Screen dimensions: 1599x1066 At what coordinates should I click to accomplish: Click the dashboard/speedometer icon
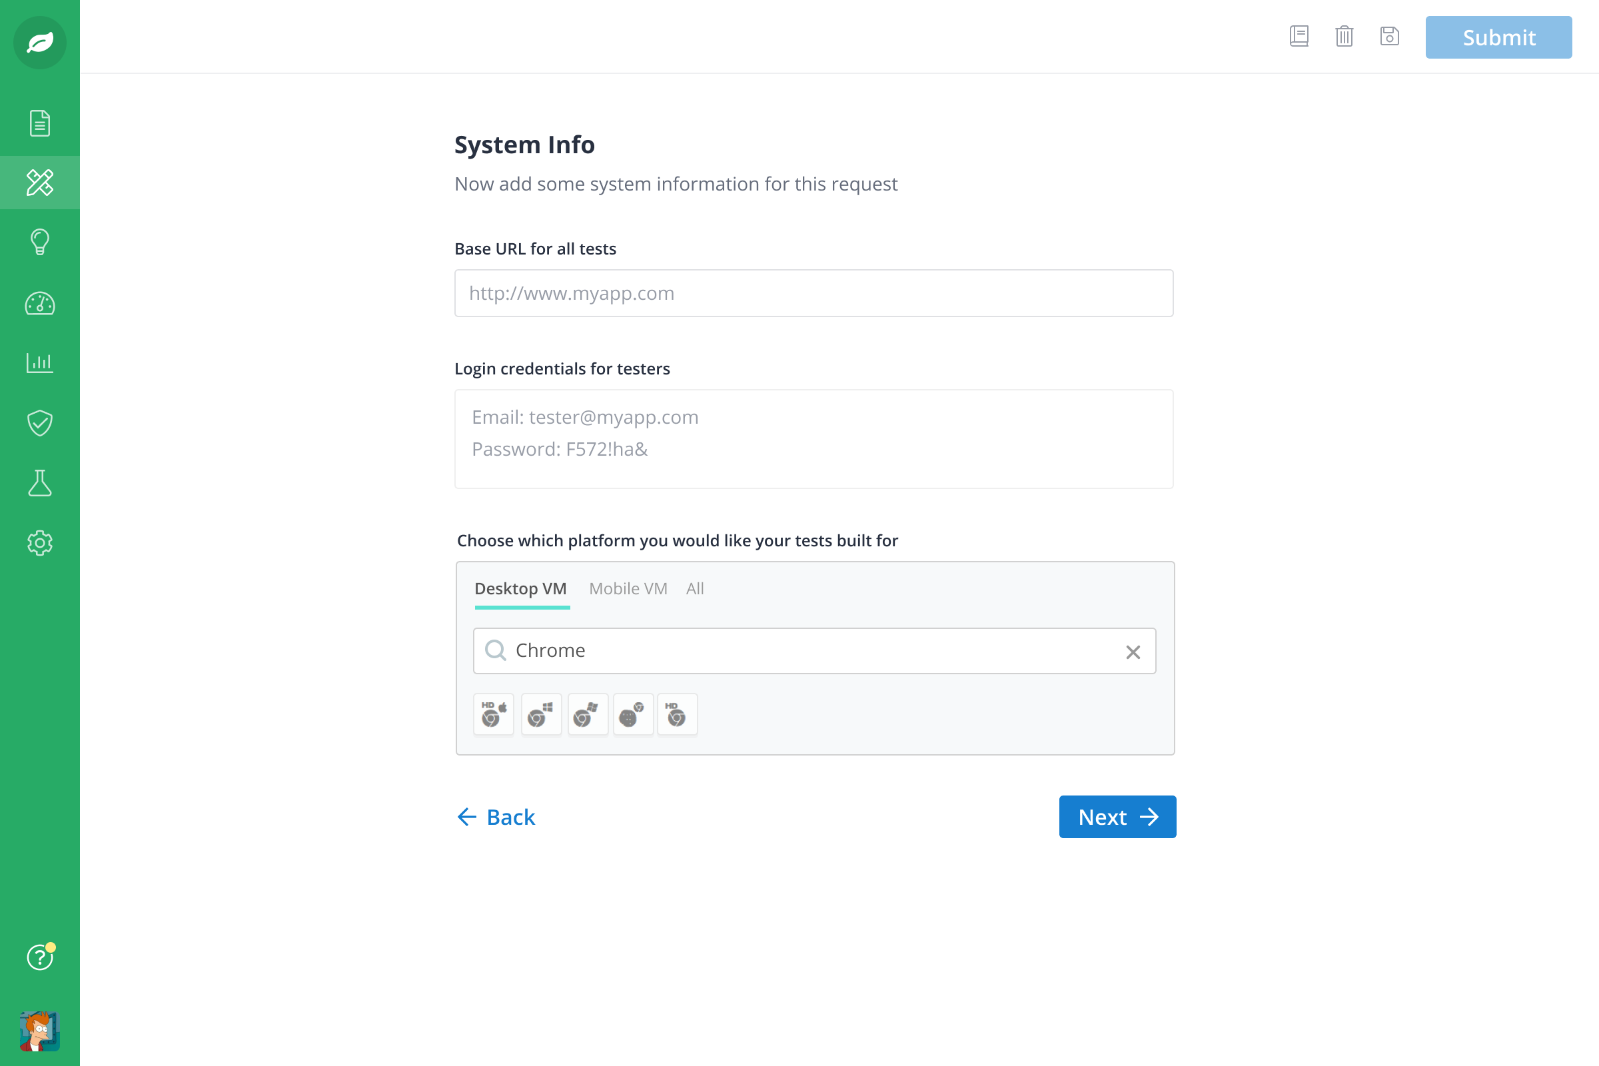coord(39,303)
